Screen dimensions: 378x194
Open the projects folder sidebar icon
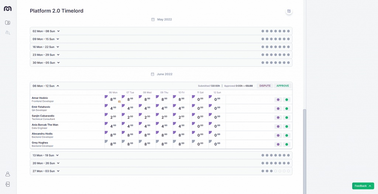click(8, 22)
